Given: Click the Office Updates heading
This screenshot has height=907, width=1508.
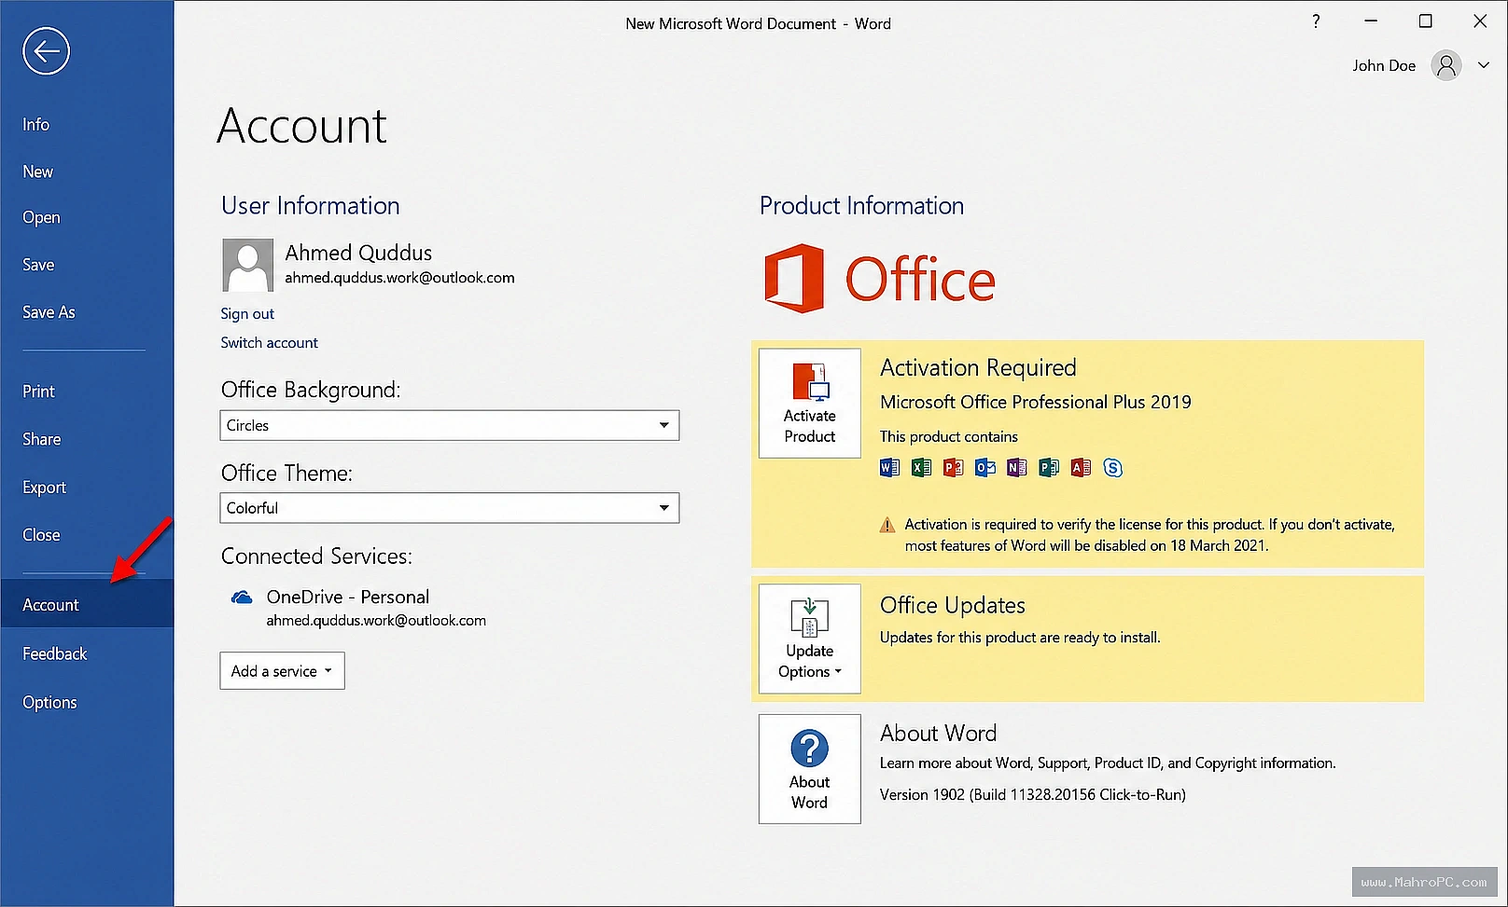Looking at the screenshot, I should [953, 605].
